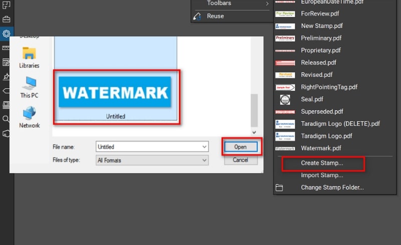Select Network location icon
401x245 pixels.
pos(29,113)
